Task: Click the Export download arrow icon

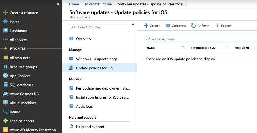Action: click(x=217, y=26)
